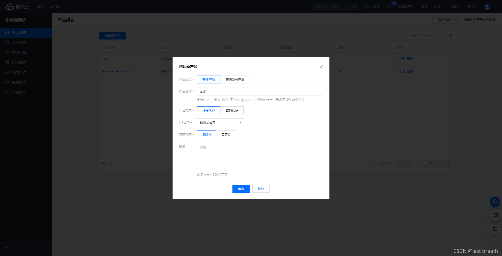
Task: Click 删除 for the test product row
Action: coord(410,59)
